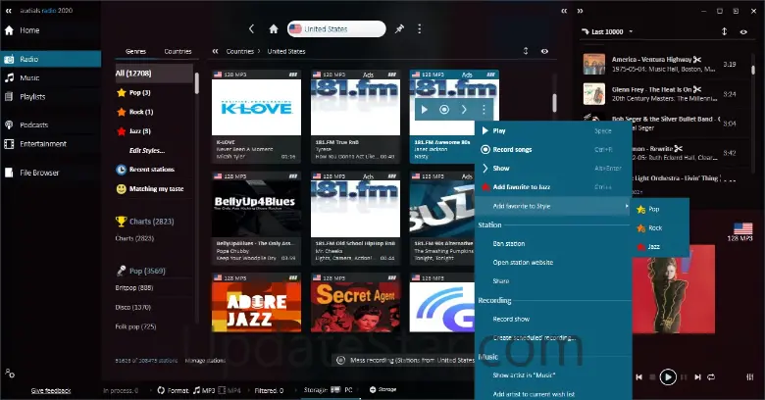Click the Give feedback link
The width and height of the screenshot is (765, 400).
coord(50,390)
